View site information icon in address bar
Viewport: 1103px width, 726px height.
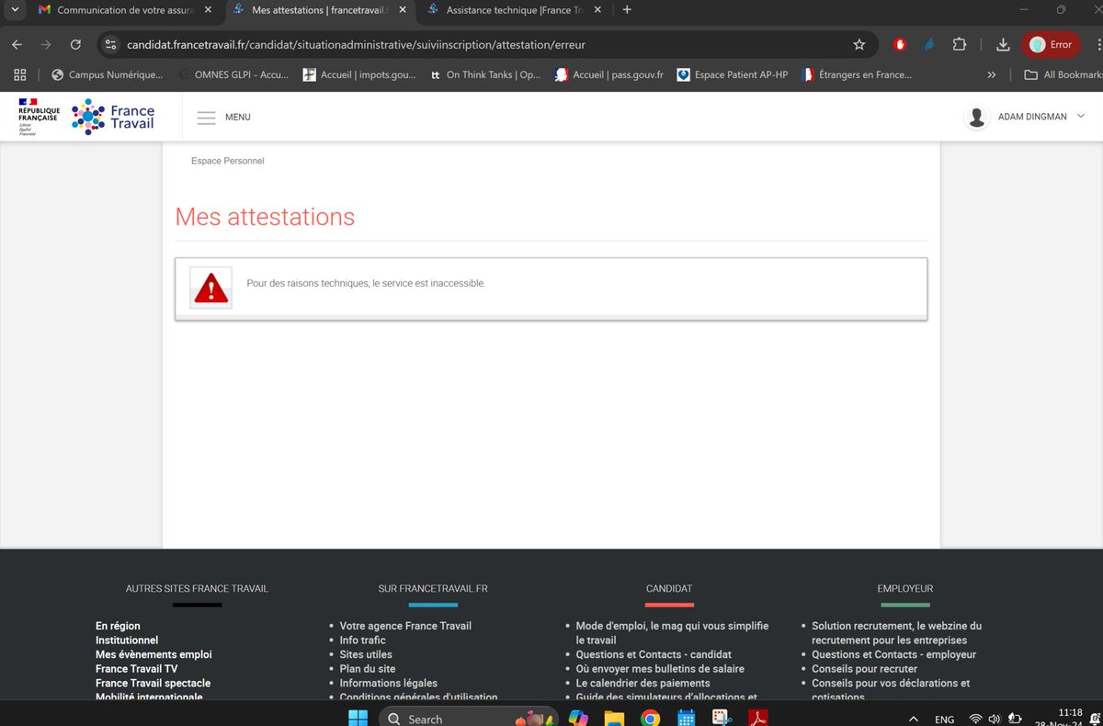(x=110, y=44)
